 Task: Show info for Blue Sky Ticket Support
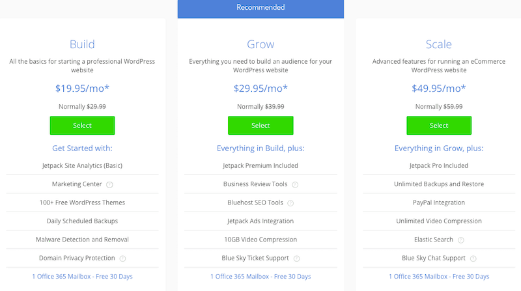[296, 258]
